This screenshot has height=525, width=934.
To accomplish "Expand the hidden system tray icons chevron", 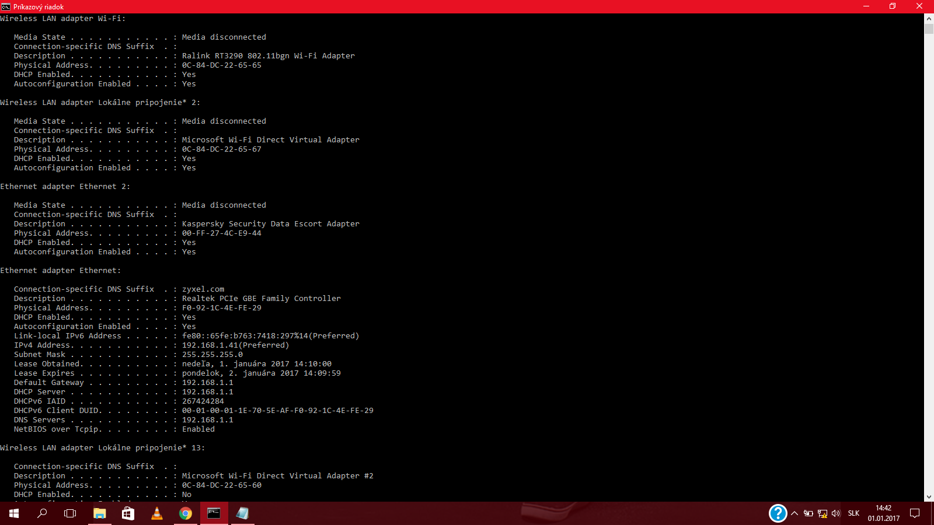I will coord(794,513).
